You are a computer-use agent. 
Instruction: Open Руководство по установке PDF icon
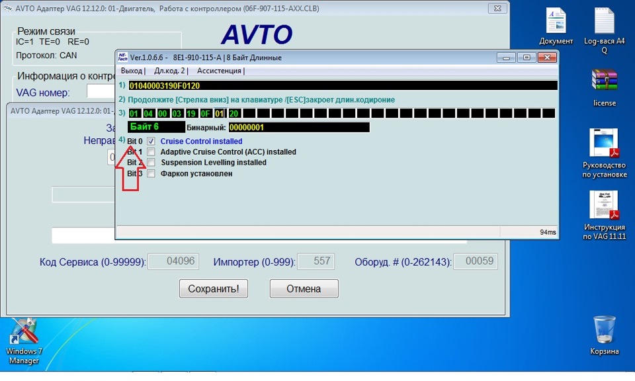(x=604, y=153)
